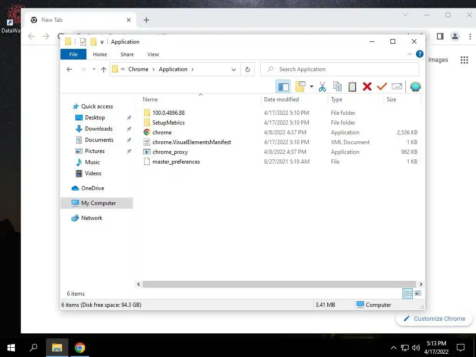The width and height of the screenshot is (476, 357).
Task: Select the SetupMetrics folder
Action: tap(168, 122)
